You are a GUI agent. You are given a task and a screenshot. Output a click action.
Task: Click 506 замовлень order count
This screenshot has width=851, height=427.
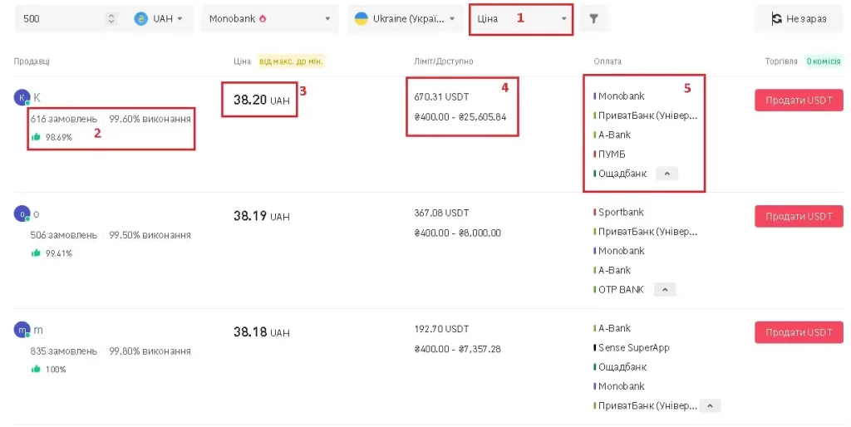point(63,235)
